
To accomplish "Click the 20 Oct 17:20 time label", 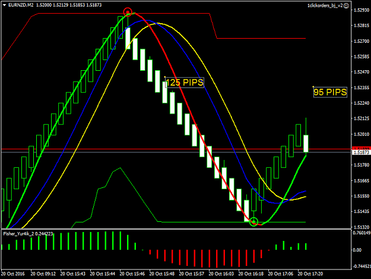I will 310,274.
